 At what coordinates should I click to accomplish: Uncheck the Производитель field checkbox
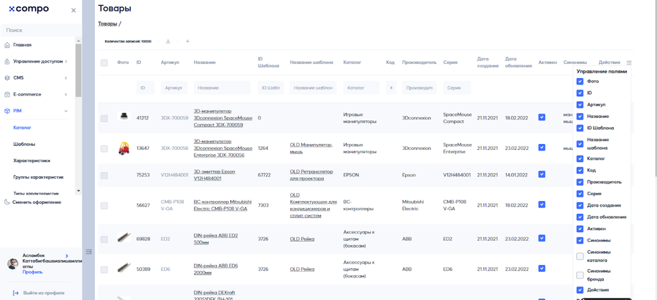[580, 182]
